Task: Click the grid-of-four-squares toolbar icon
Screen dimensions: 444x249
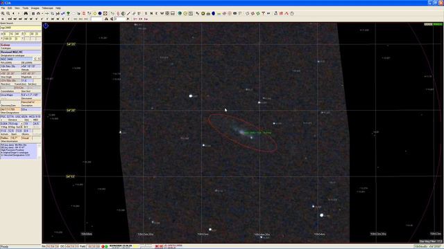Action: [x=167, y=13]
